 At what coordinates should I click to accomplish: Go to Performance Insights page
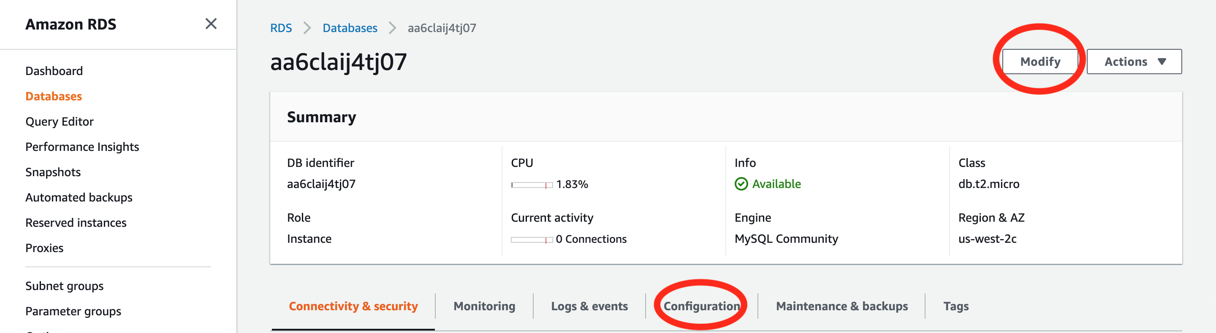pos(82,147)
